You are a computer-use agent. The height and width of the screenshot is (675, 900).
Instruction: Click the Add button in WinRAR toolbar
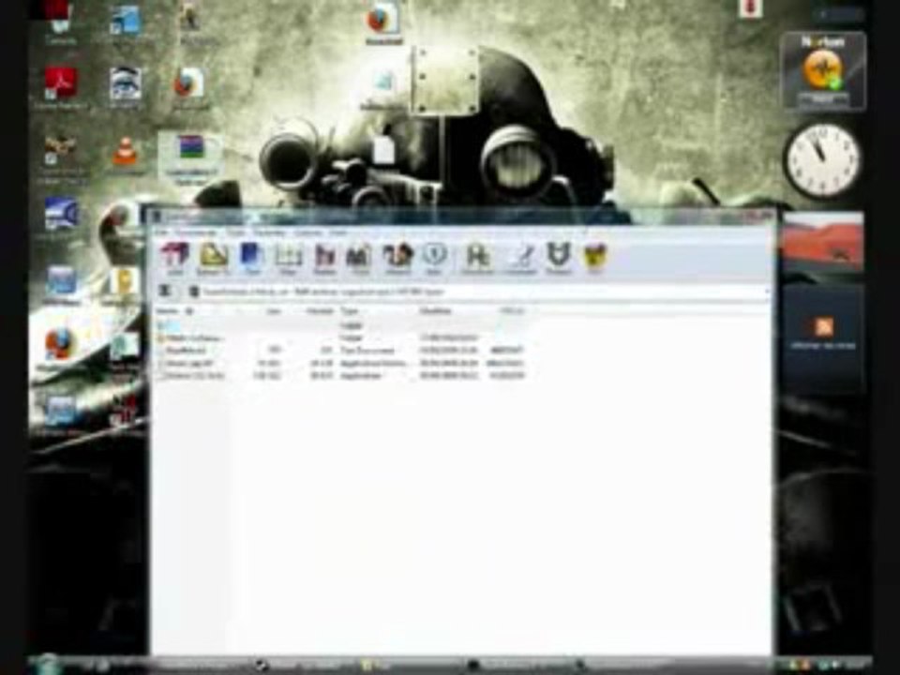(174, 258)
